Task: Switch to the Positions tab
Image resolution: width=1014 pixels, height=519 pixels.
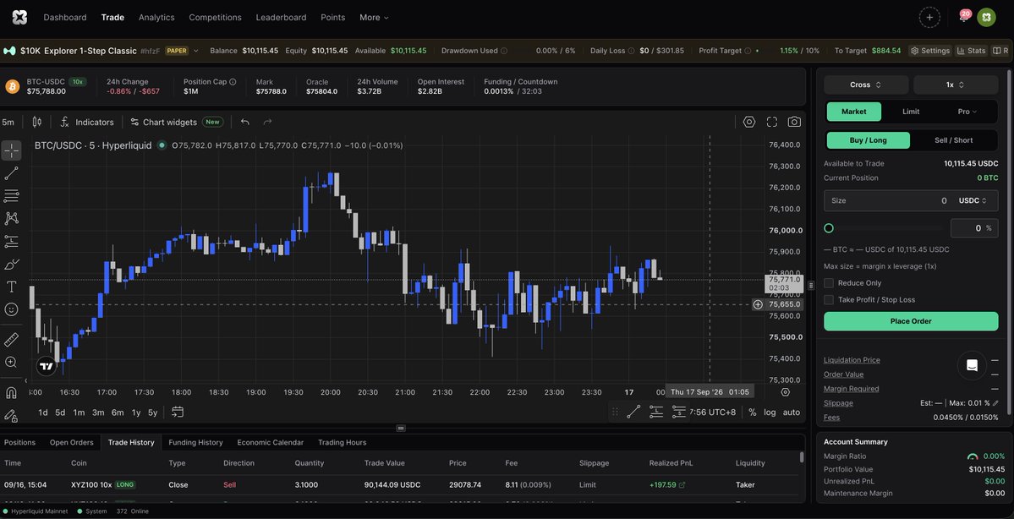Action: [19, 443]
